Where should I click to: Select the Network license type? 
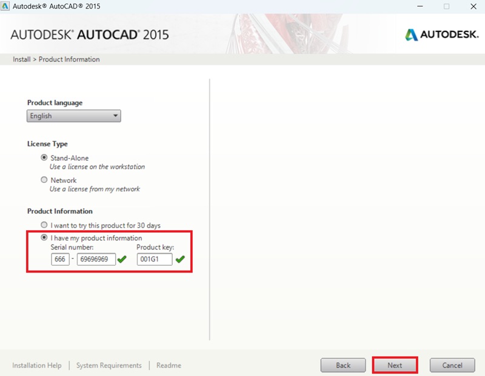44,180
